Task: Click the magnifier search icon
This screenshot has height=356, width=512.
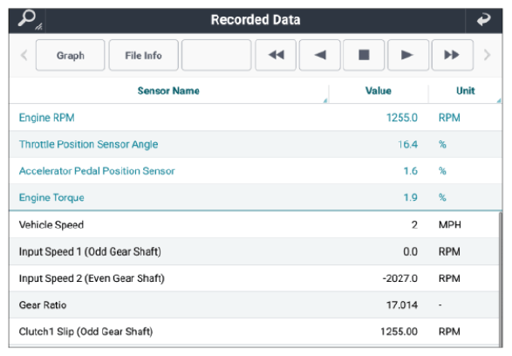Action: [29, 19]
